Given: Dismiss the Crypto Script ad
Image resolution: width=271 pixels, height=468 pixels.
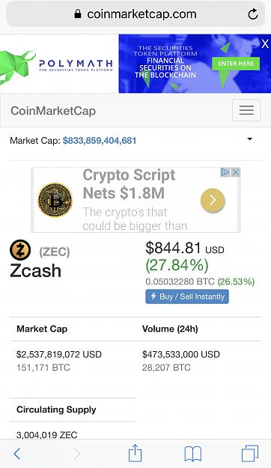Looking at the screenshot, I should 236,172.
